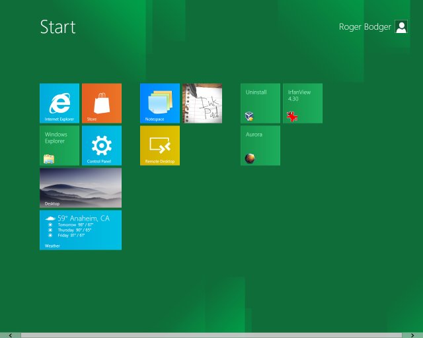The width and height of the screenshot is (423, 338).
Task: Launch the Store tile
Action: tap(102, 103)
